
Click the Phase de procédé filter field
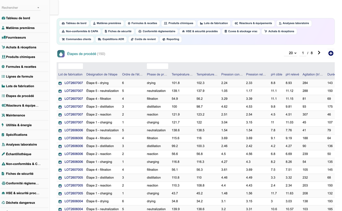(158, 66)
